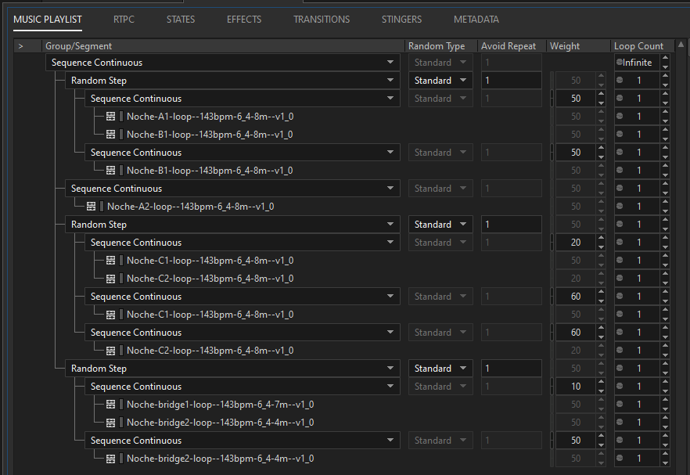
Task: Click the Random Type column header
Action: tap(441, 46)
